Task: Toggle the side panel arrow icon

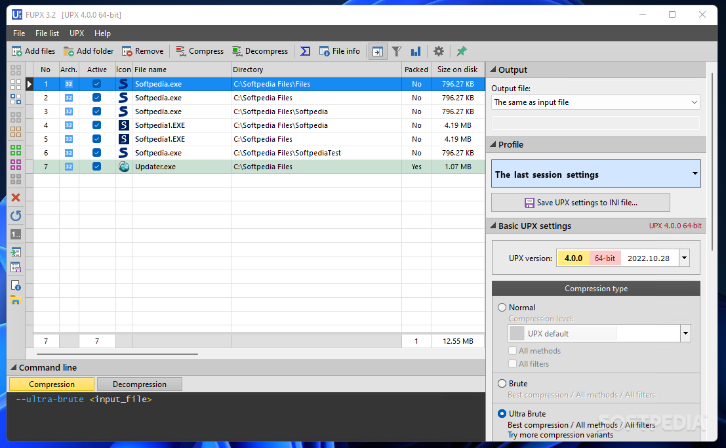Action: tap(378, 51)
